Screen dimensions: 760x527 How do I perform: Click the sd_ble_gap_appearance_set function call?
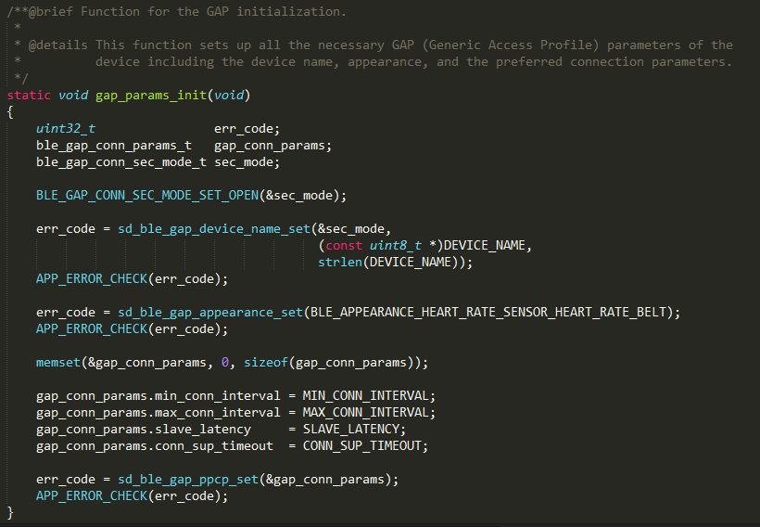210,312
